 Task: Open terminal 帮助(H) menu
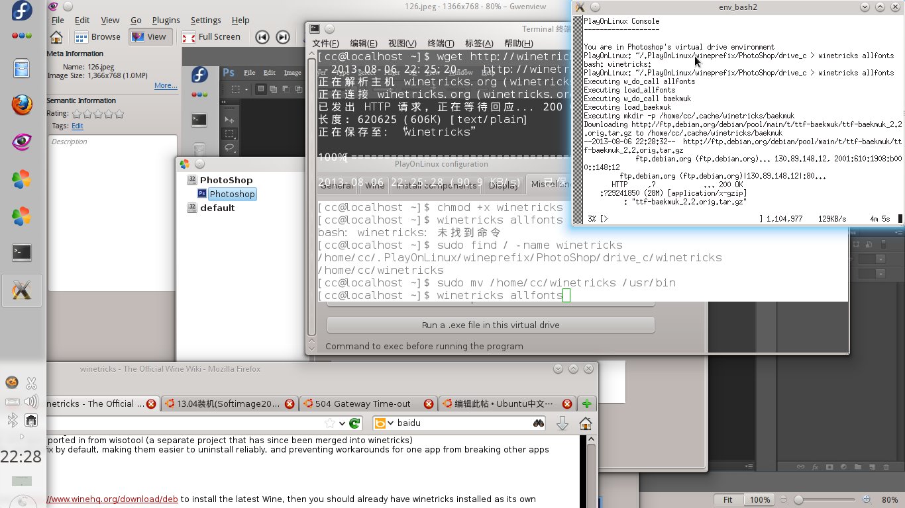[x=518, y=44]
